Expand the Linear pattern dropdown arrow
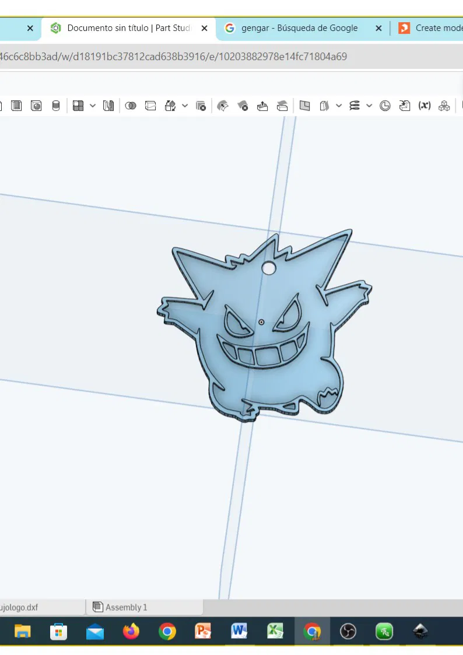463x655 pixels. [x=93, y=106]
